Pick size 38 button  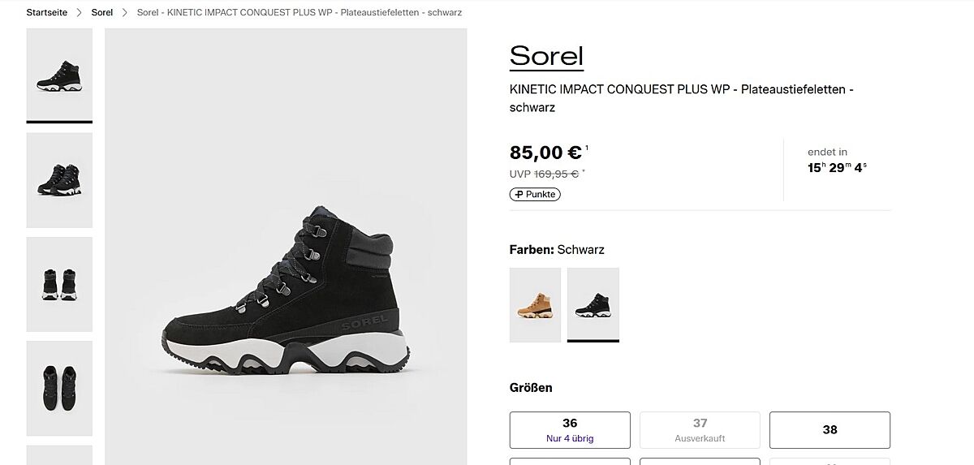pyautogui.click(x=830, y=429)
